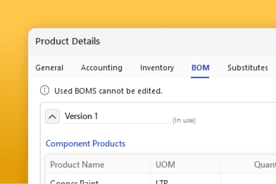Click the Product Details dialog title
Image resolution: width=276 pixels, height=184 pixels.
pyautogui.click(x=68, y=41)
